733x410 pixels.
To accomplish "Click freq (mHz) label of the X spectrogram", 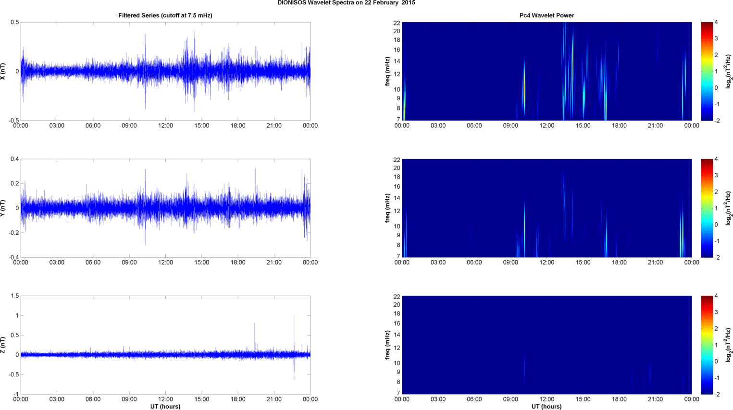I will pyautogui.click(x=387, y=71).
